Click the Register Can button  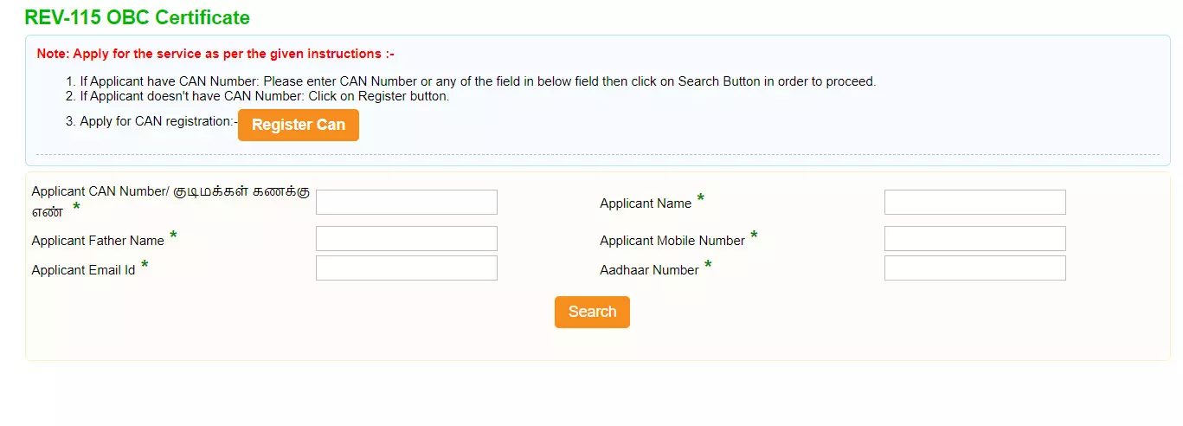tap(298, 125)
